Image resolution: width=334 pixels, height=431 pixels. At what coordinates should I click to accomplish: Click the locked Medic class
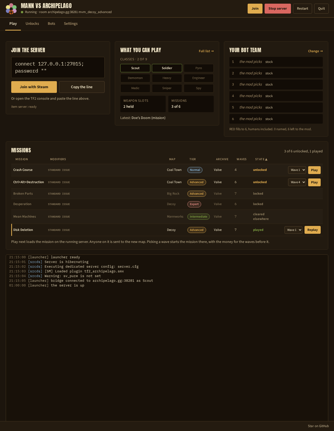pos(135,88)
